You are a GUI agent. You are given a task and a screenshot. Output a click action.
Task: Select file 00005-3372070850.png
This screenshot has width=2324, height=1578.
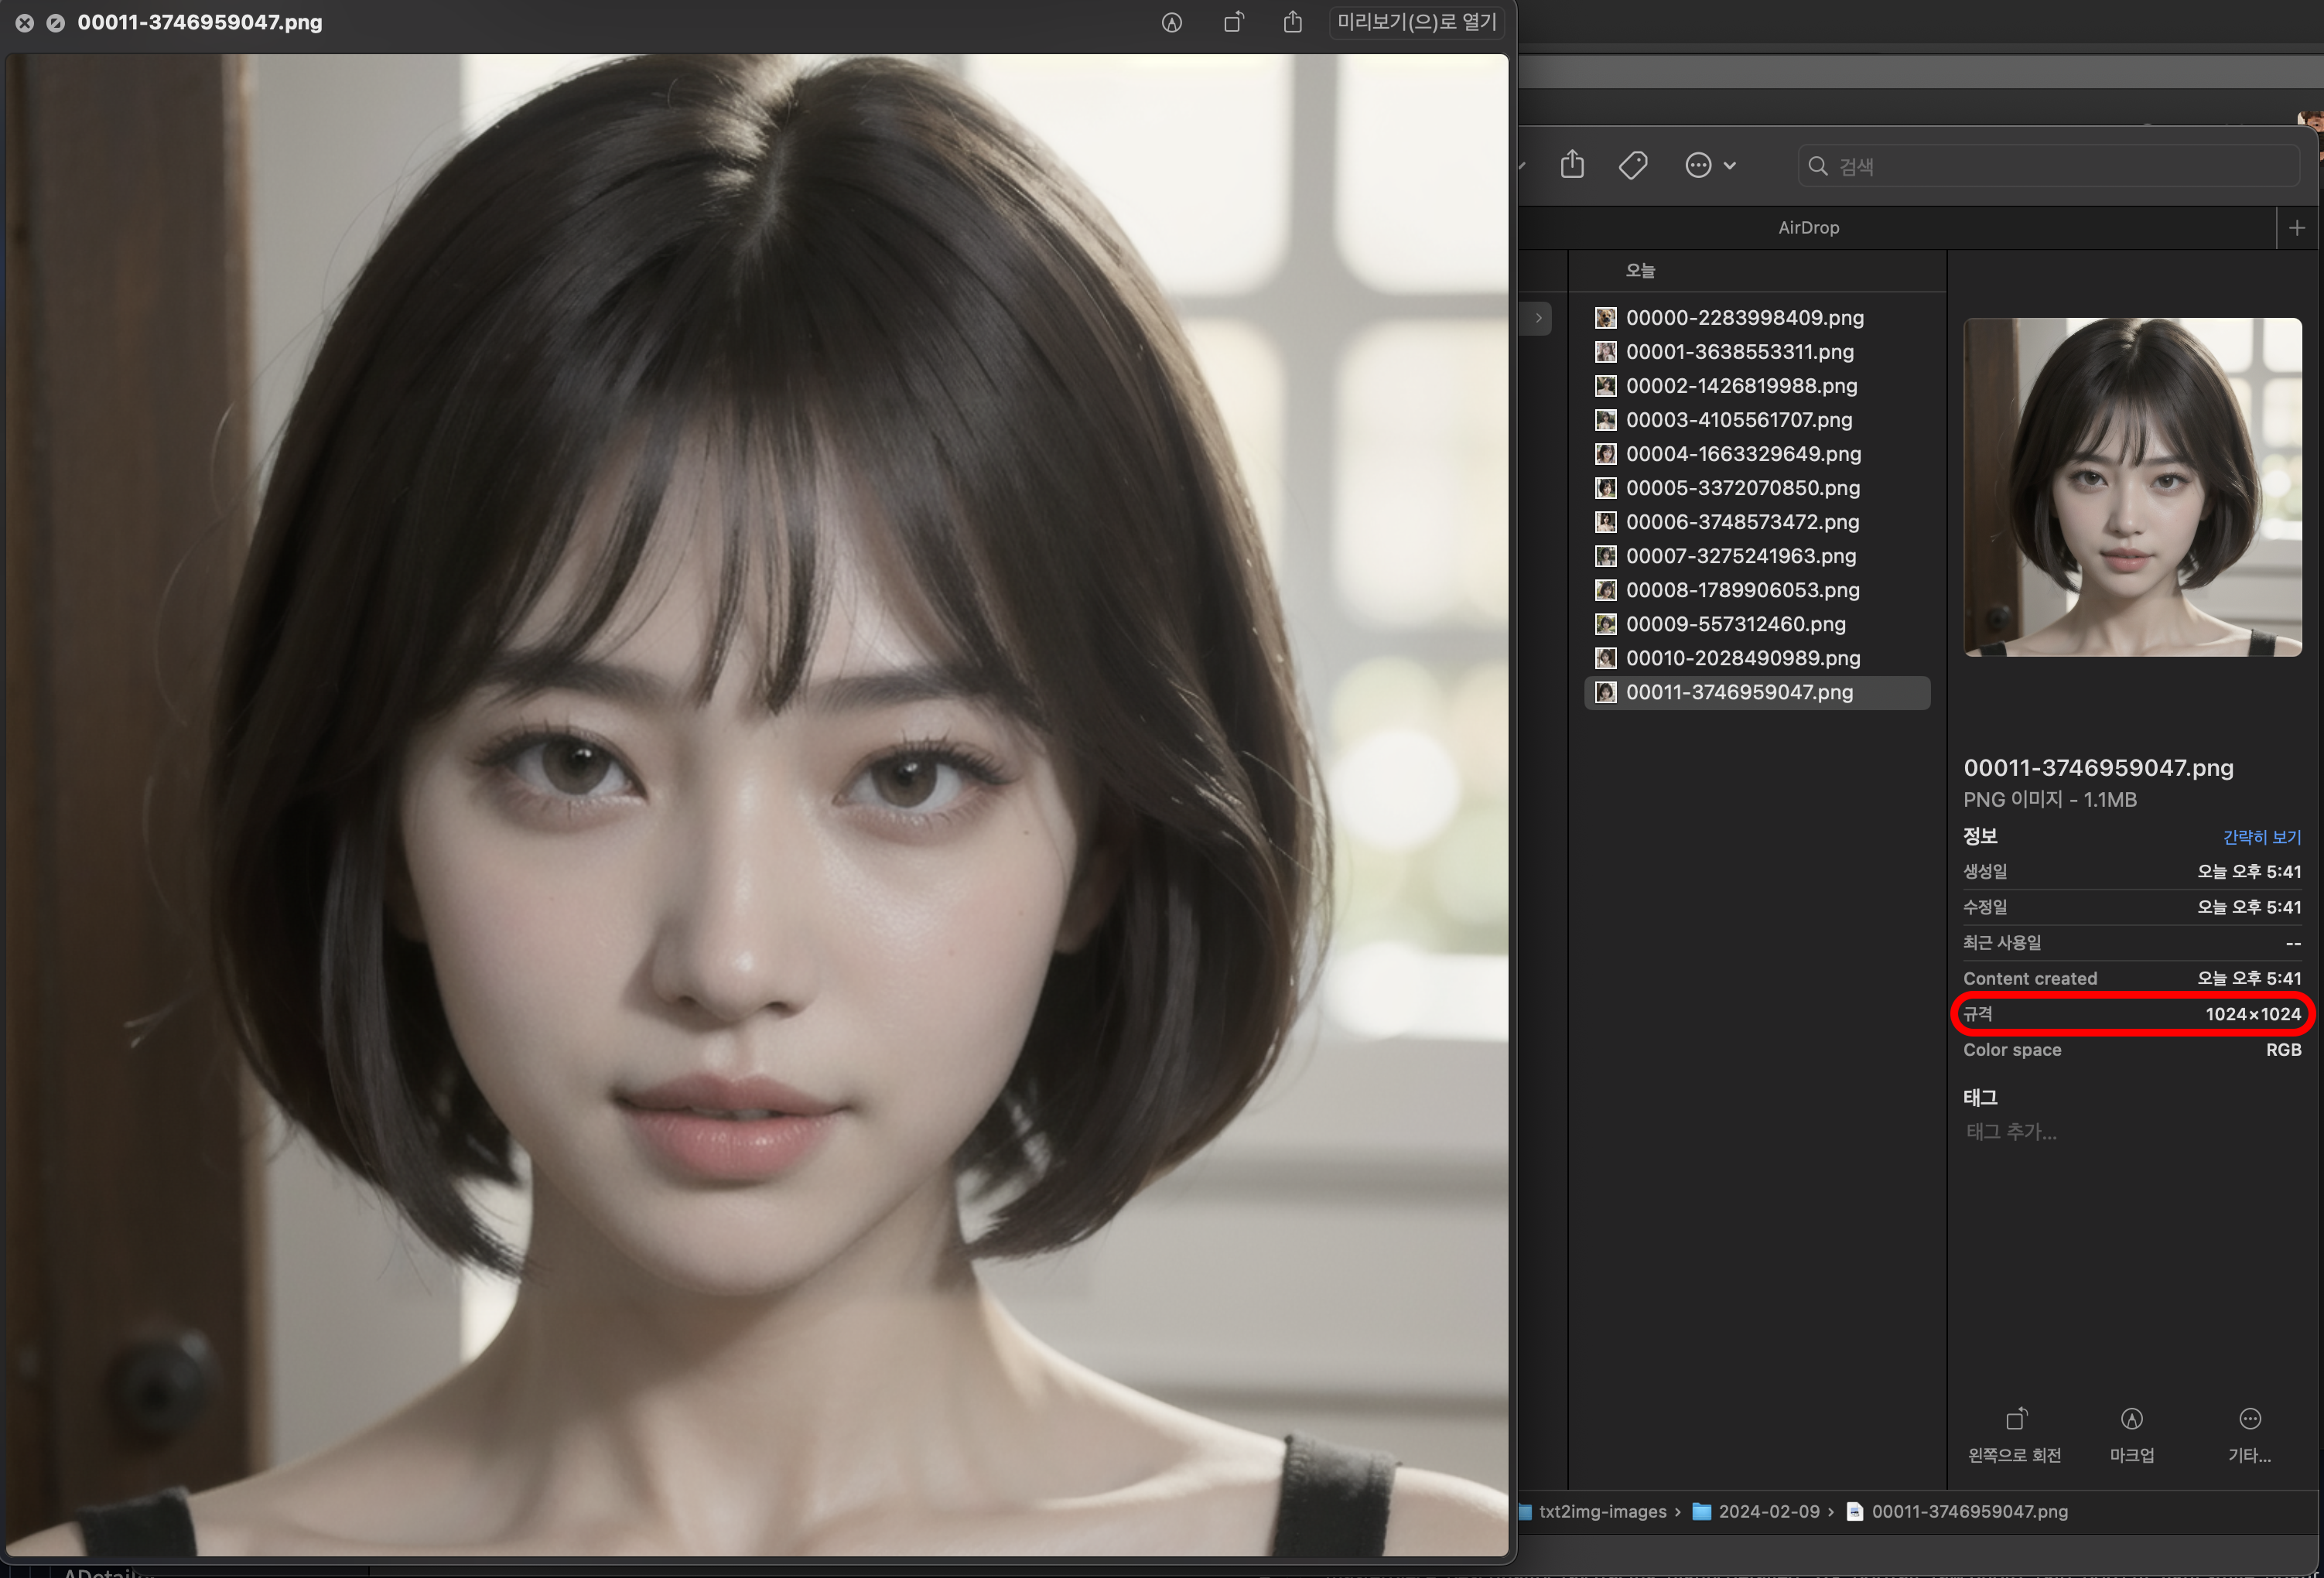[x=1742, y=488]
